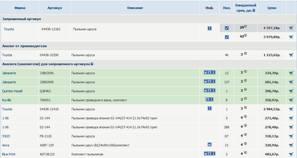
Task: Toggle availability checkbox for 29-day Toyota offer
Action: tap(227, 28)
